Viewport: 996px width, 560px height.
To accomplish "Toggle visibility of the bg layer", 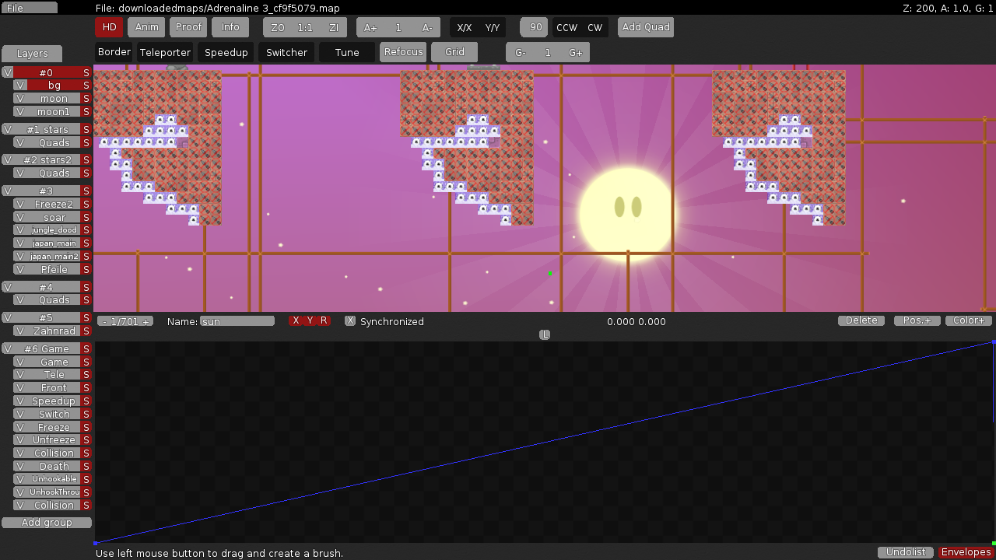I will click(x=20, y=86).
